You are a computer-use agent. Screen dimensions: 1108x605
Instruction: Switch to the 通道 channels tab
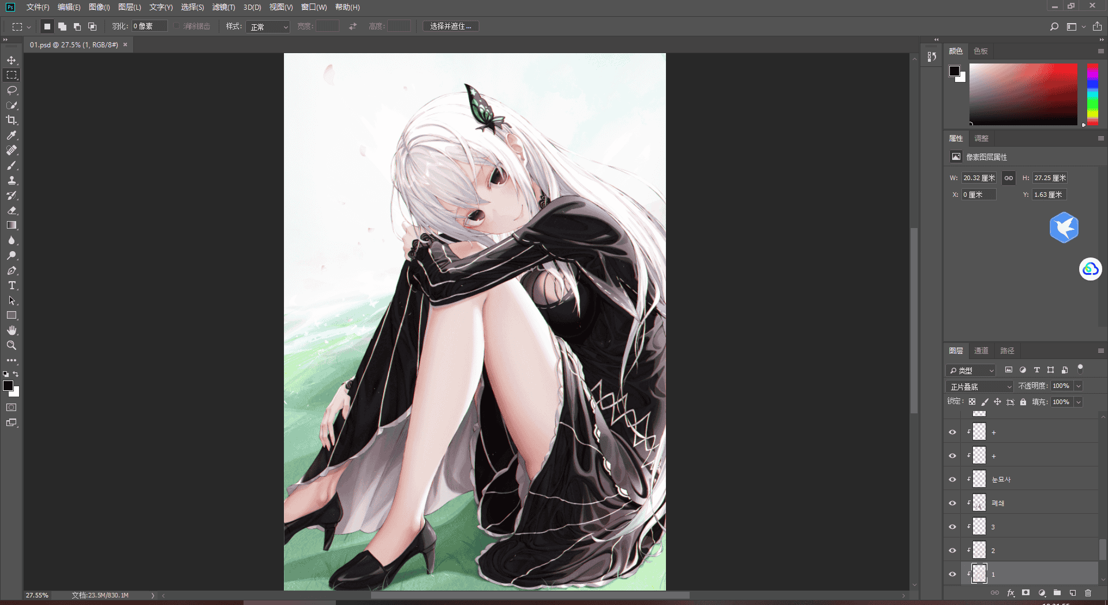[x=981, y=350]
